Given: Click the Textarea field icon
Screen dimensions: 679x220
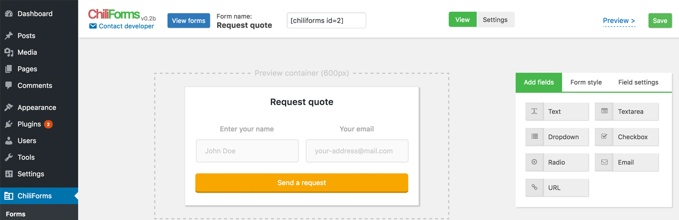Looking at the screenshot, I should pyautogui.click(x=604, y=112).
